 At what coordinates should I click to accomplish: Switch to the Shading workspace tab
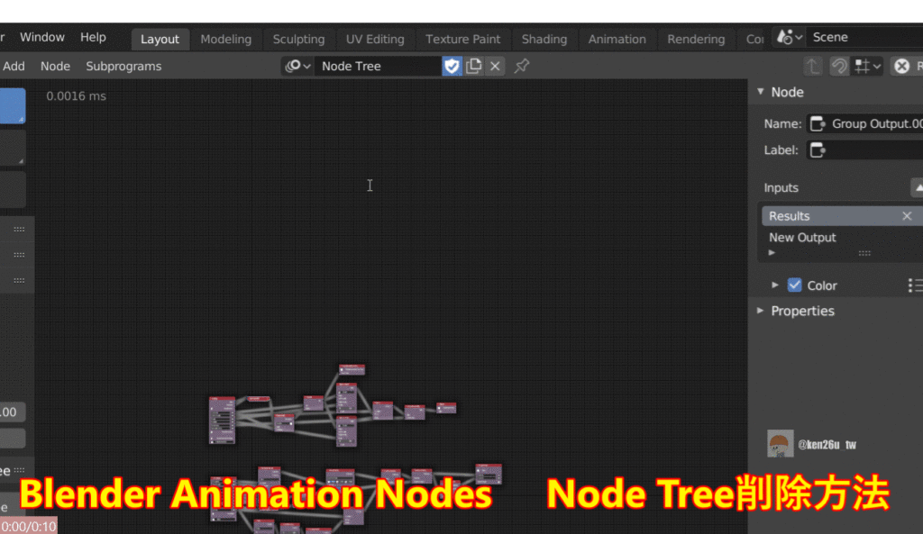click(x=544, y=39)
